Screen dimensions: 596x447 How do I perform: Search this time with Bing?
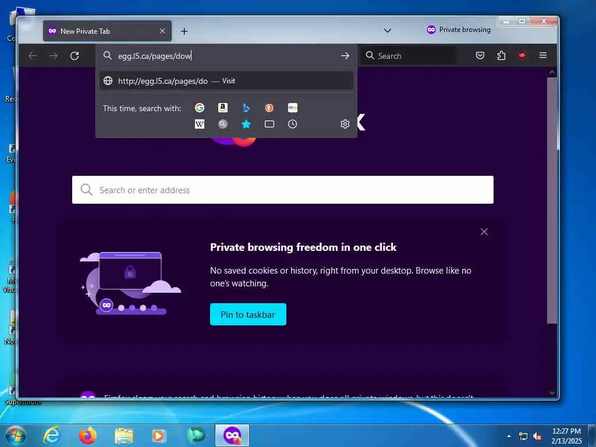click(x=246, y=108)
